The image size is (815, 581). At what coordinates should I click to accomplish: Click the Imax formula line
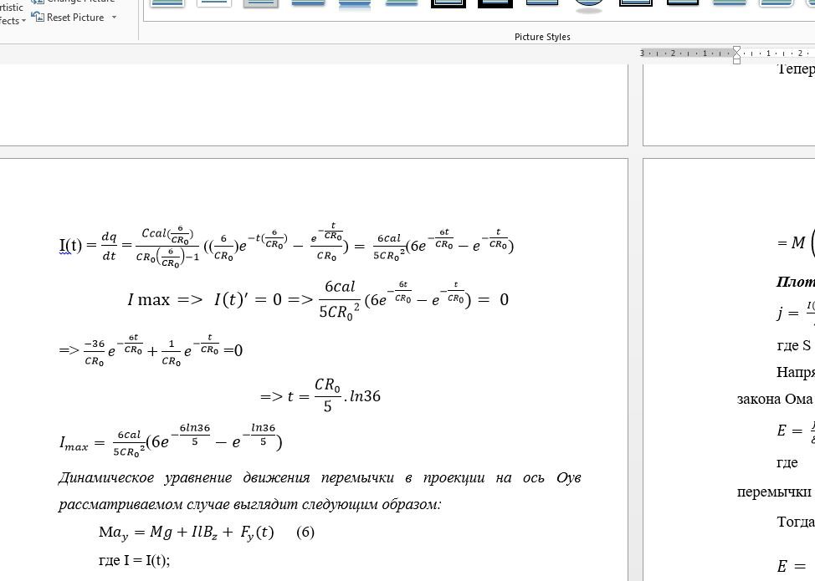tap(171, 441)
